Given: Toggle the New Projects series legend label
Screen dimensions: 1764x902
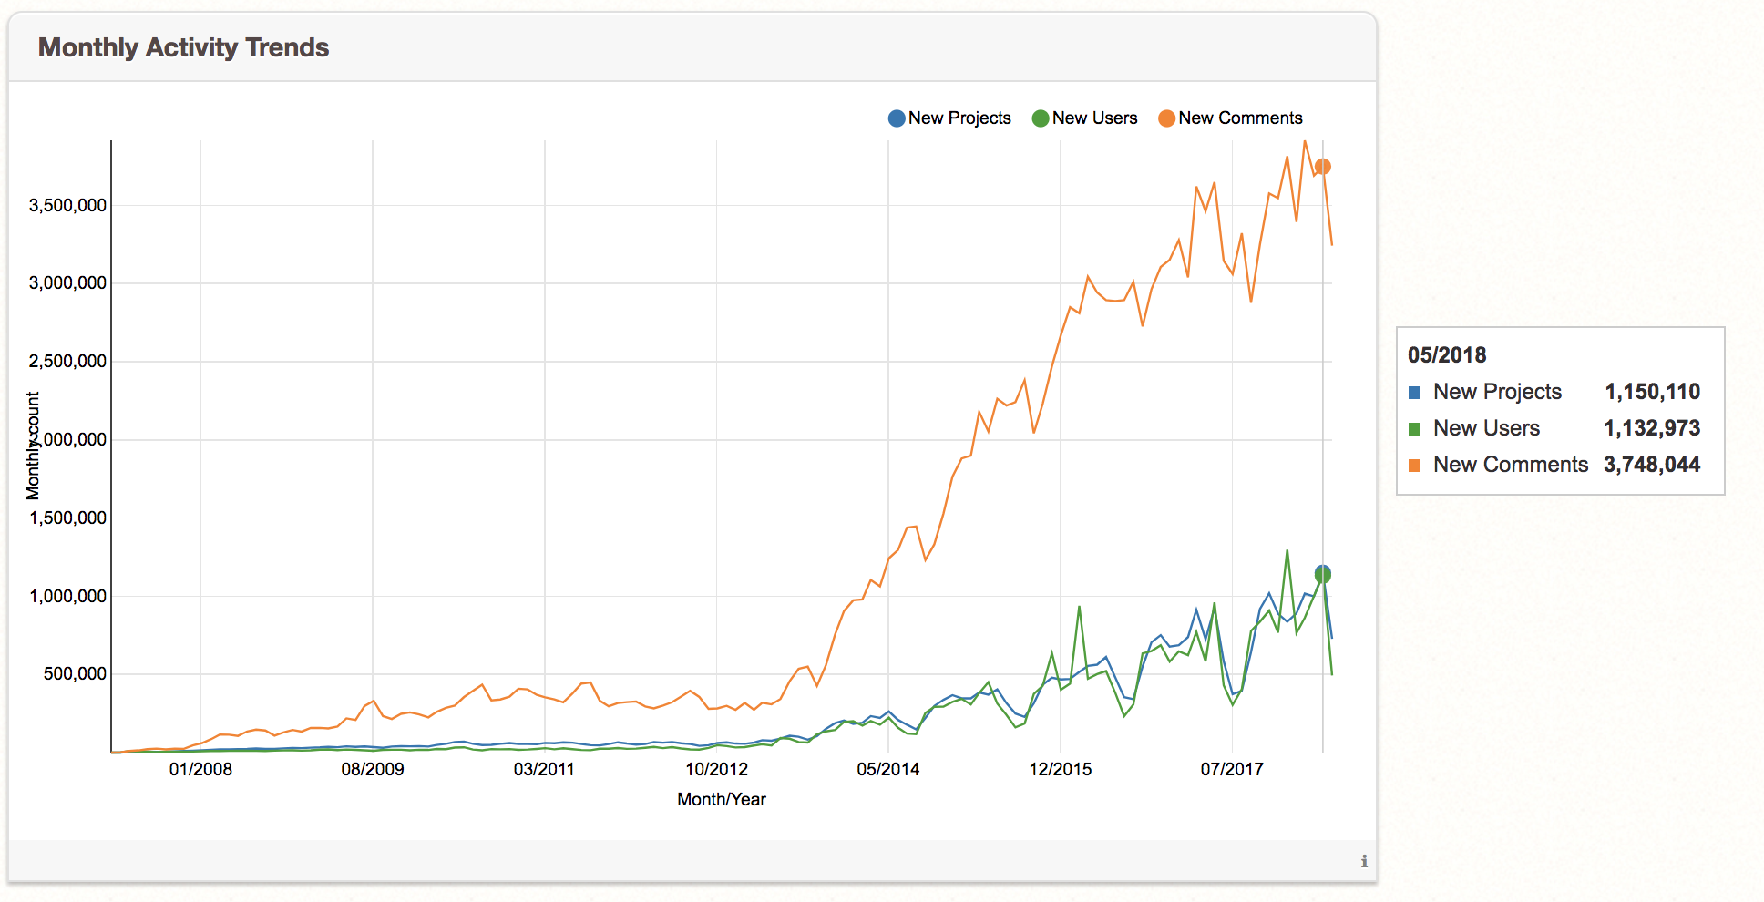Looking at the screenshot, I should (959, 118).
